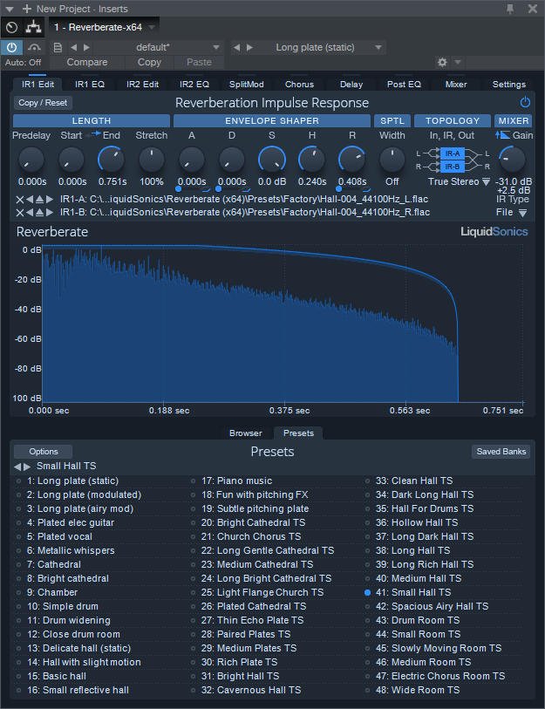Load next IR1-B file arrow
The height and width of the screenshot is (709, 545).
(x=50, y=213)
